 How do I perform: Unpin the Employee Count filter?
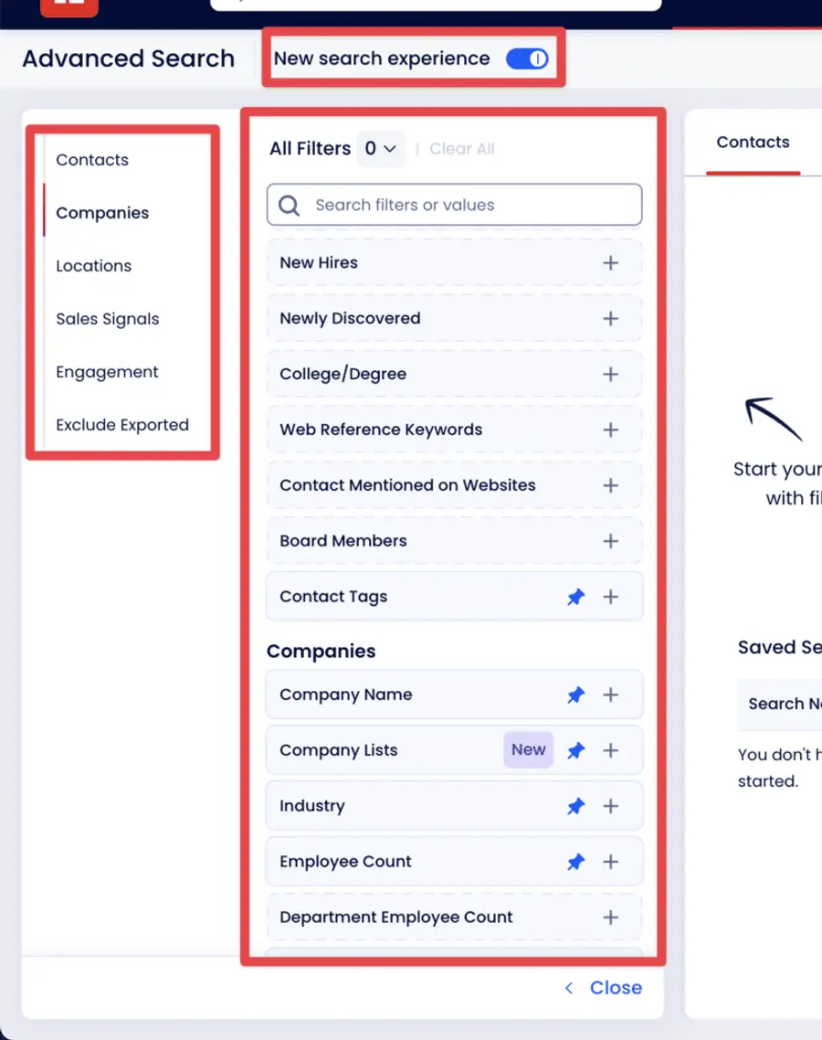(x=575, y=861)
